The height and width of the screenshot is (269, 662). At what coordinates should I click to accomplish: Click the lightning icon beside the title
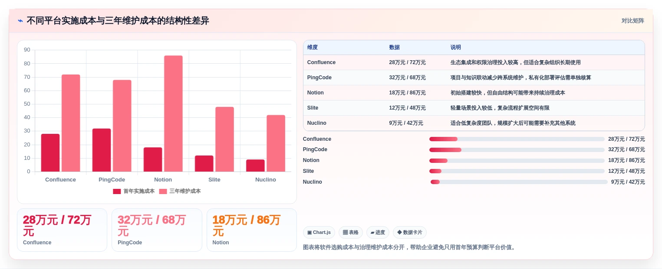click(20, 20)
